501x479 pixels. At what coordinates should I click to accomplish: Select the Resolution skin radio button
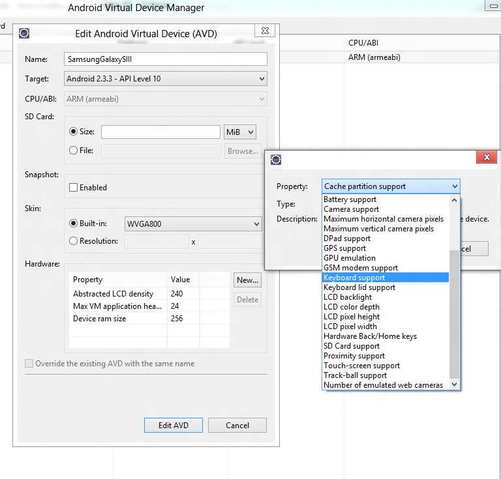click(x=74, y=241)
